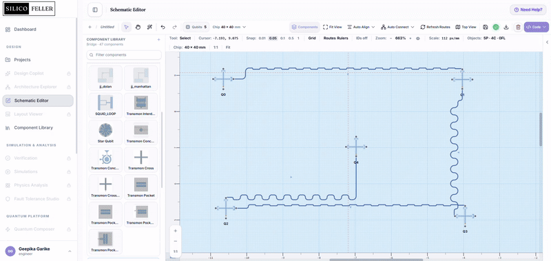This screenshot has width=551, height=261.
Task: Download the design
Action: (x=506, y=27)
